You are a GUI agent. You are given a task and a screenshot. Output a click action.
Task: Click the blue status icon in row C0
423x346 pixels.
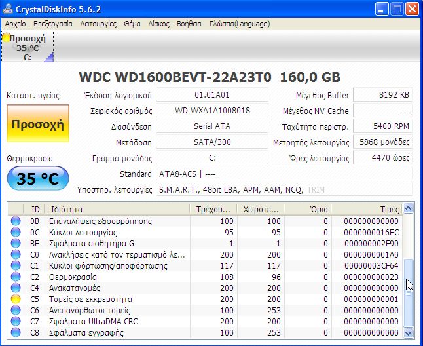16,254
